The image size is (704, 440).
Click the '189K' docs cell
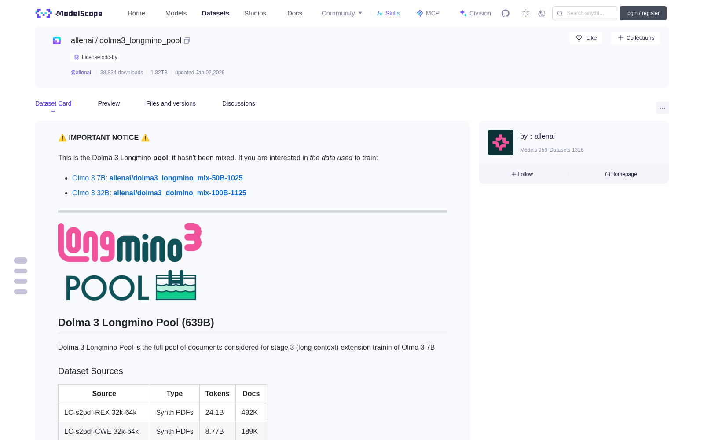pyautogui.click(x=251, y=432)
